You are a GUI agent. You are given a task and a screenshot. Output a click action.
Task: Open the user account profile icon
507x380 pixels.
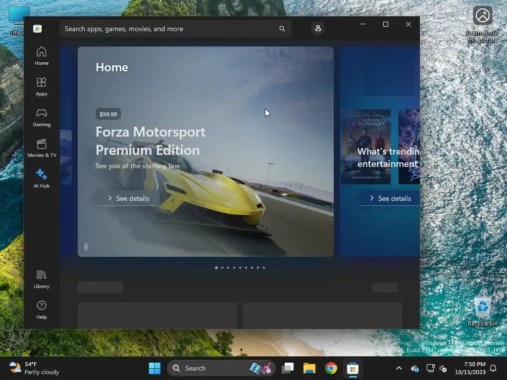[x=318, y=28]
